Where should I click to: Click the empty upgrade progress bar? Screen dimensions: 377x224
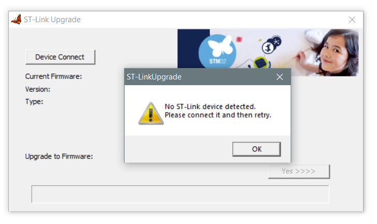coord(180,194)
